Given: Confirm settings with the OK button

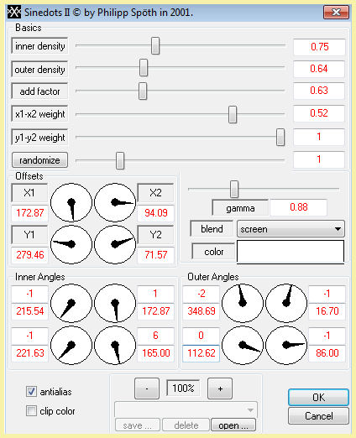Looking at the screenshot, I should pos(318,397).
